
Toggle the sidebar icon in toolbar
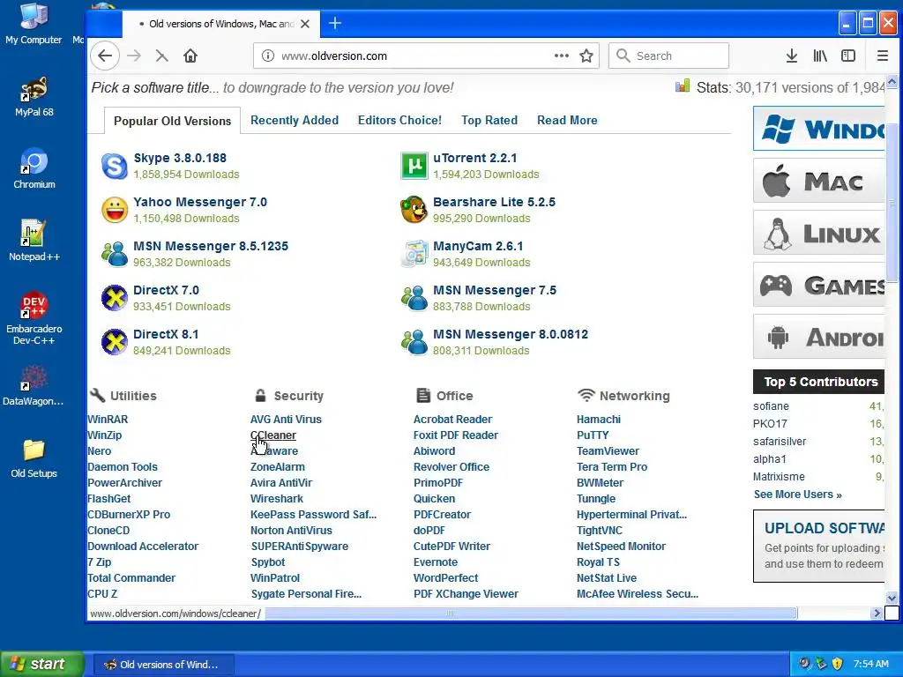coord(848,56)
